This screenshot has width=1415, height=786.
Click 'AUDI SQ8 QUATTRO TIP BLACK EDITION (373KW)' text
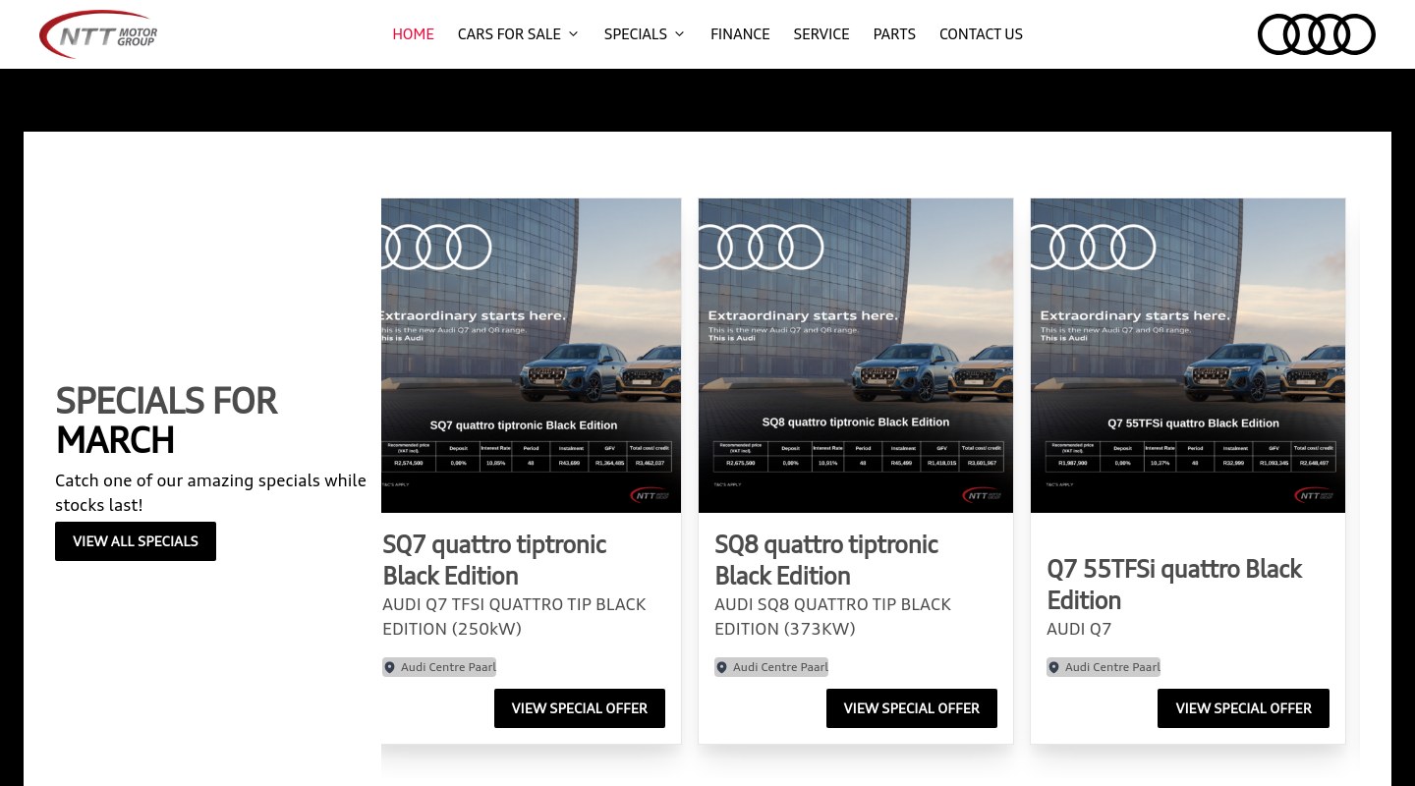(x=832, y=616)
